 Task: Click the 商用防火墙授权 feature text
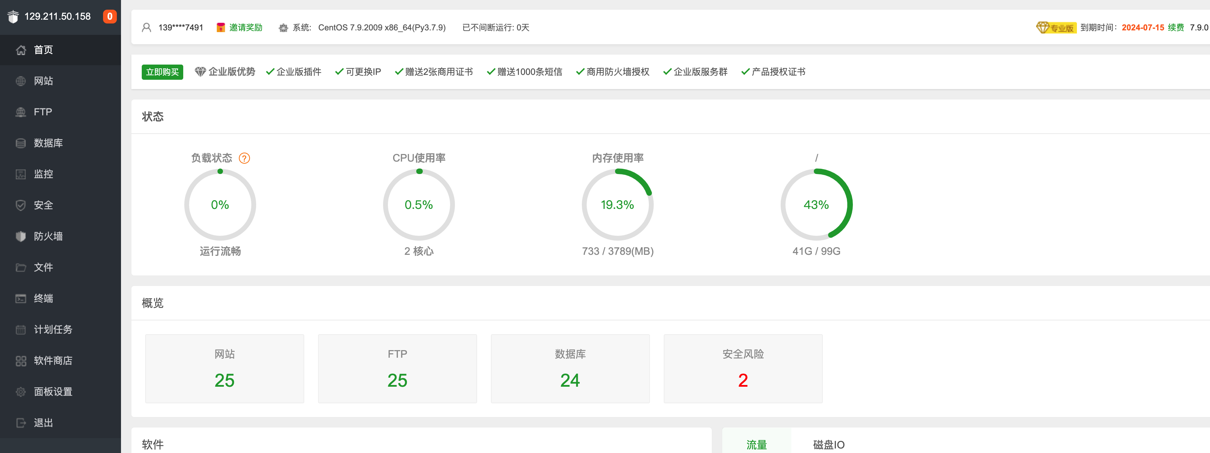[618, 72]
